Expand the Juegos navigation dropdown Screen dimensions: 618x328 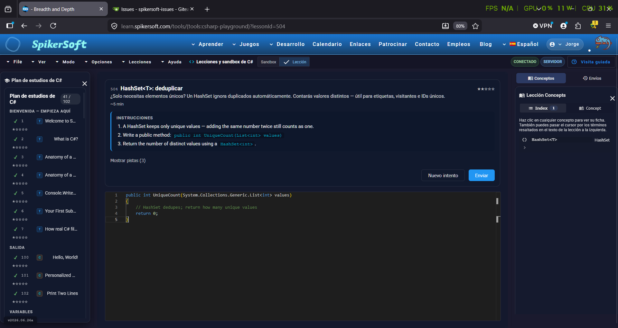[246, 44]
